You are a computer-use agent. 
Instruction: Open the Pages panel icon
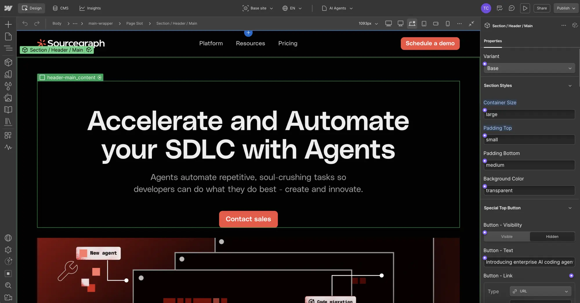[8, 36]
